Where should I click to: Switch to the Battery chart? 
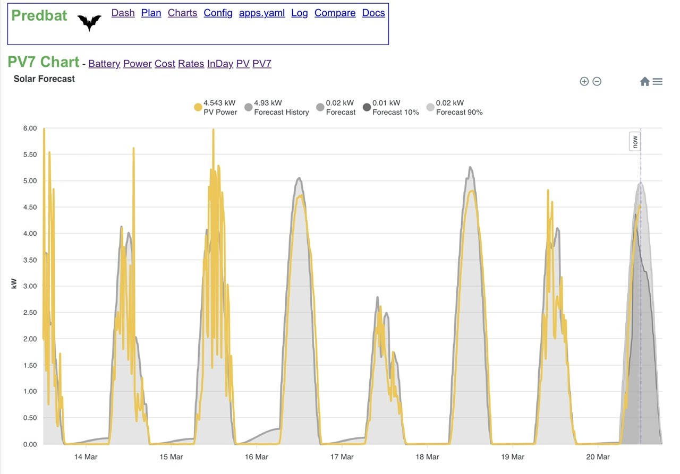[104, 64]
